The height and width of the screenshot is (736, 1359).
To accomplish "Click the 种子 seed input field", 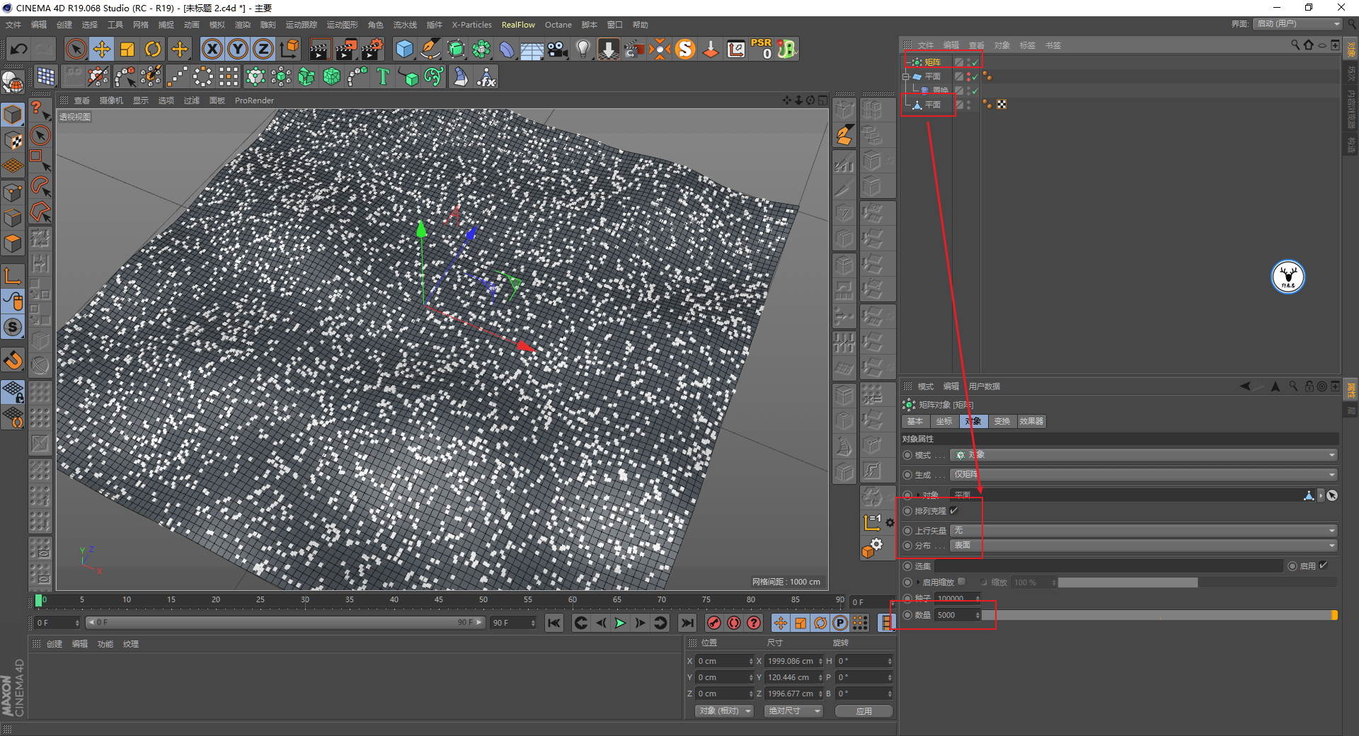I will (958, 599).
